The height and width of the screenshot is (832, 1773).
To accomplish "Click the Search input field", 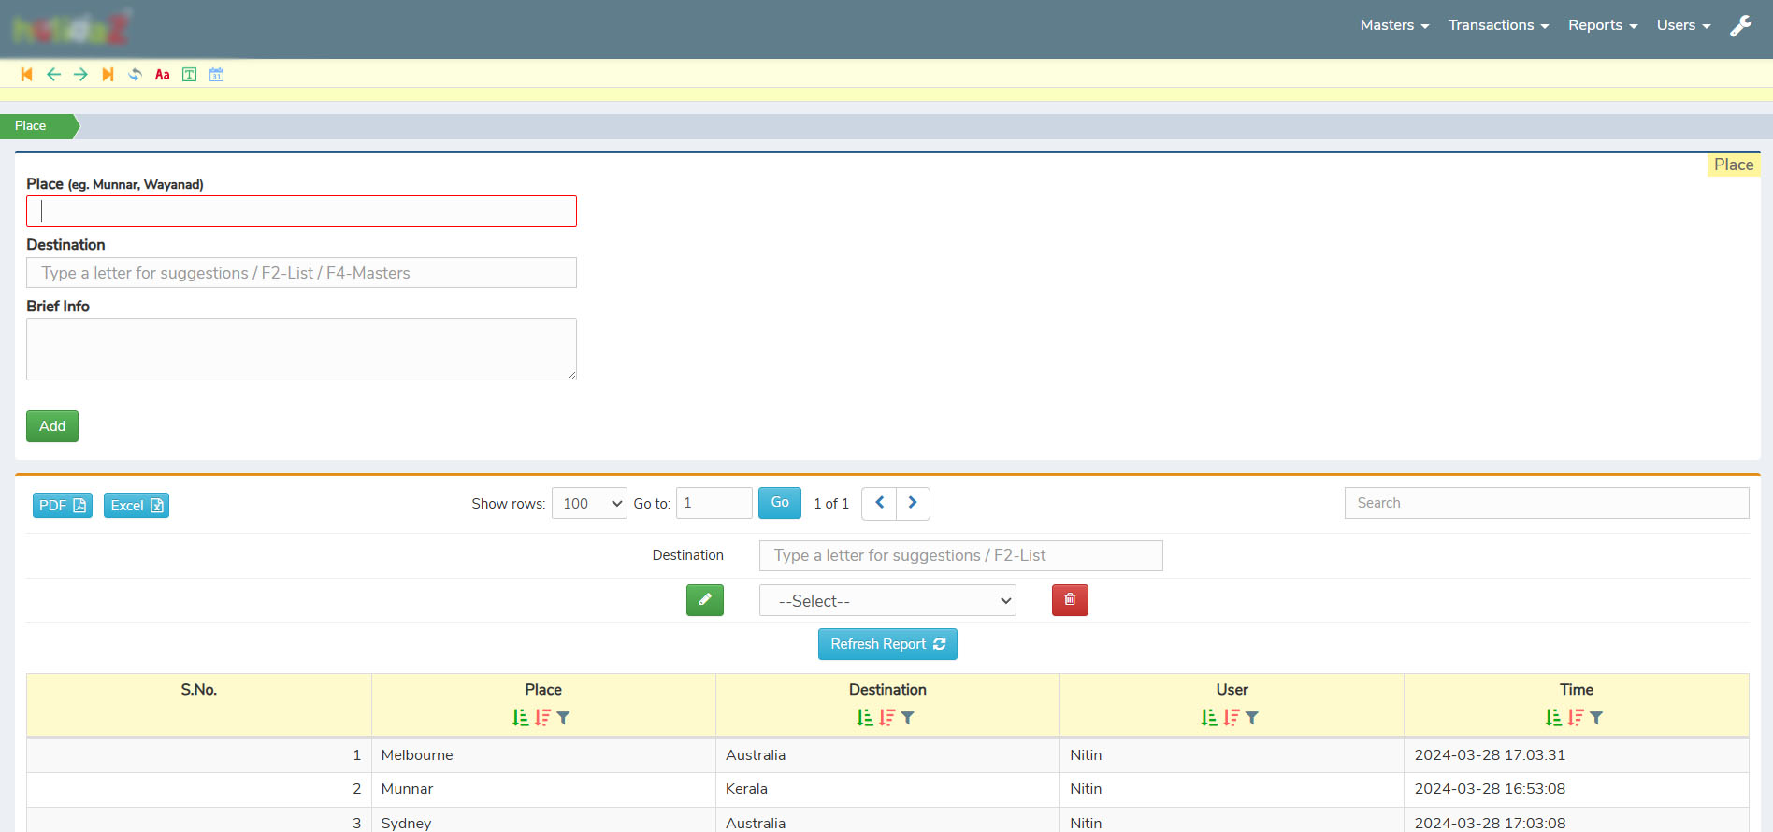I will point(1546,503).
